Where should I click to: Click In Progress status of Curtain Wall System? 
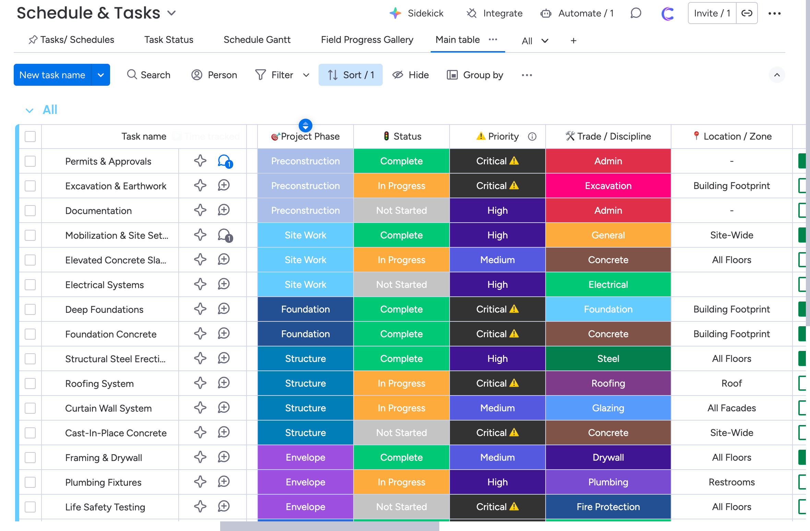coord(401,408)
